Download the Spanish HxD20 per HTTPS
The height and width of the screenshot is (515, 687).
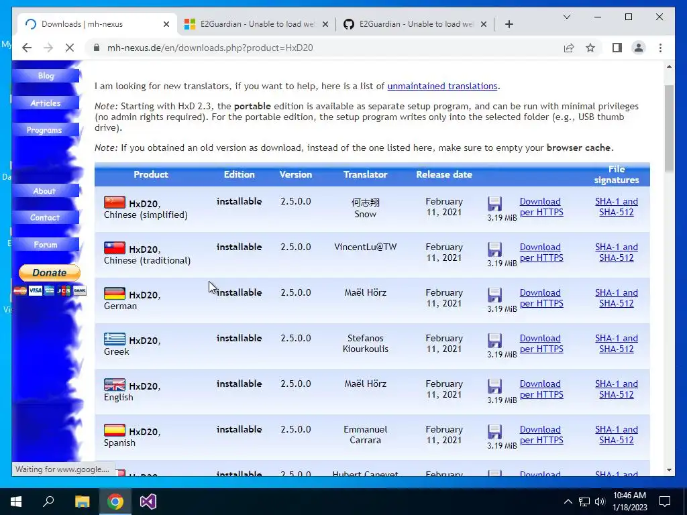pyautogui.click(x=541, y=435)
